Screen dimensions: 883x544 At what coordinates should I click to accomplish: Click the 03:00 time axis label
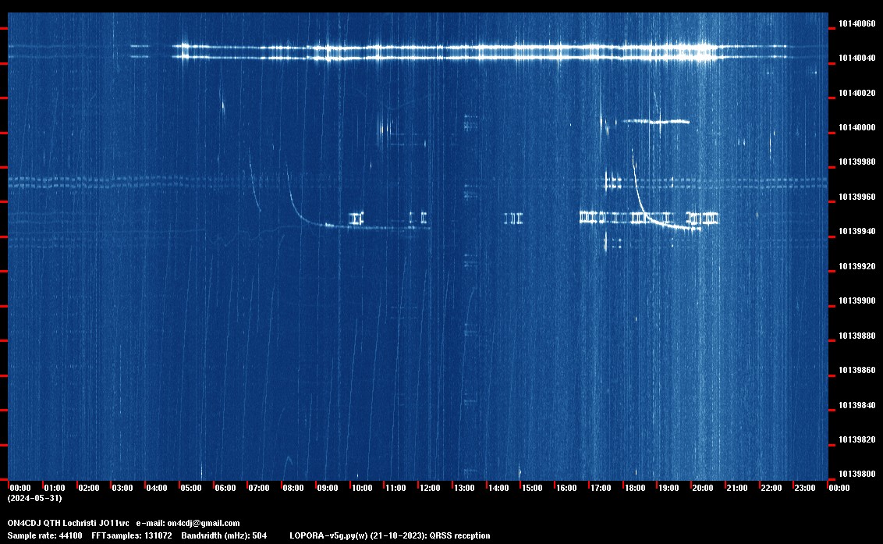point(122,488)
